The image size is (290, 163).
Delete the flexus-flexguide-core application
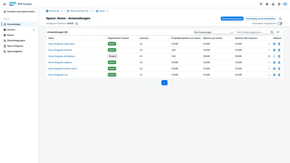pos(279,75)
